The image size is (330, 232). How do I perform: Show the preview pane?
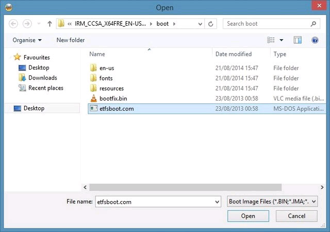[298, 40]
